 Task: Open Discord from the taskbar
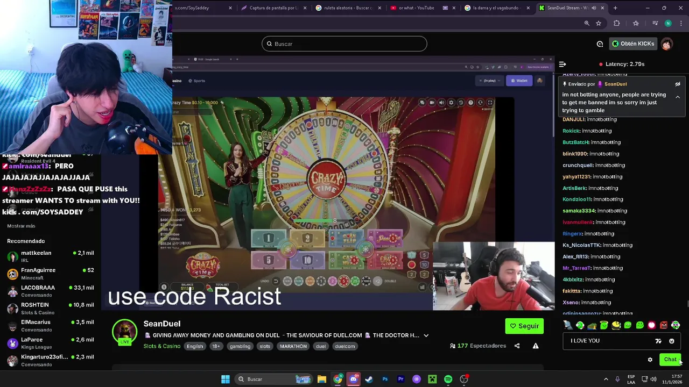[353, 379]
